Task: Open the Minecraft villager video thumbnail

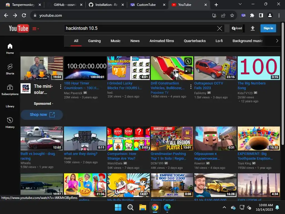Action: point(215,138)
